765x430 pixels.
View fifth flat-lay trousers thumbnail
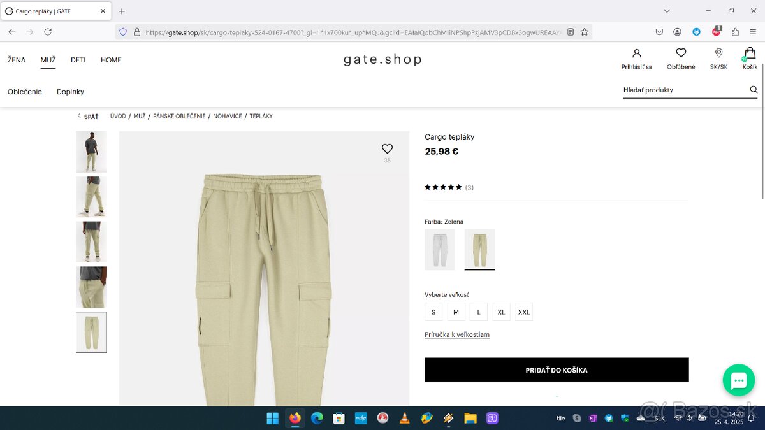click(x=91, y=333)
